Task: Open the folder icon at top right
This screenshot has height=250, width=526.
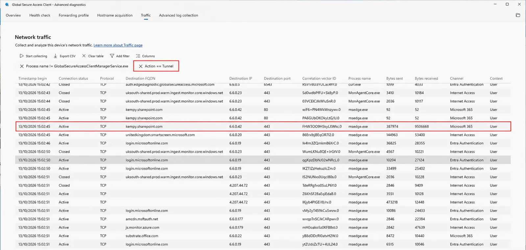Action: click(518, 15)
